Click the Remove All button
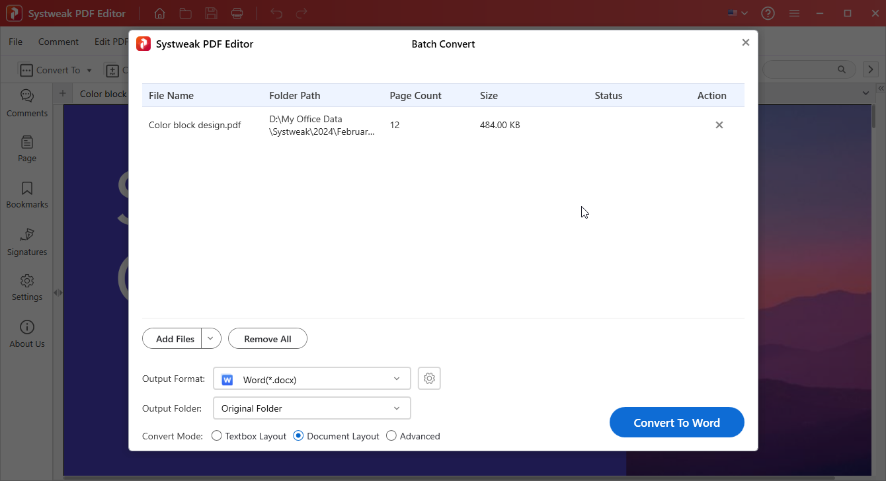 pyautogui.click(x=267, y=339)
